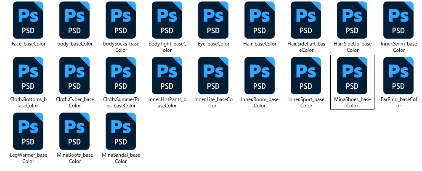The image size is (422, 171).
Task: Click the Hair.SidePart_baseColor file icon
Action: pyautogui.click(x=306, y=20)
